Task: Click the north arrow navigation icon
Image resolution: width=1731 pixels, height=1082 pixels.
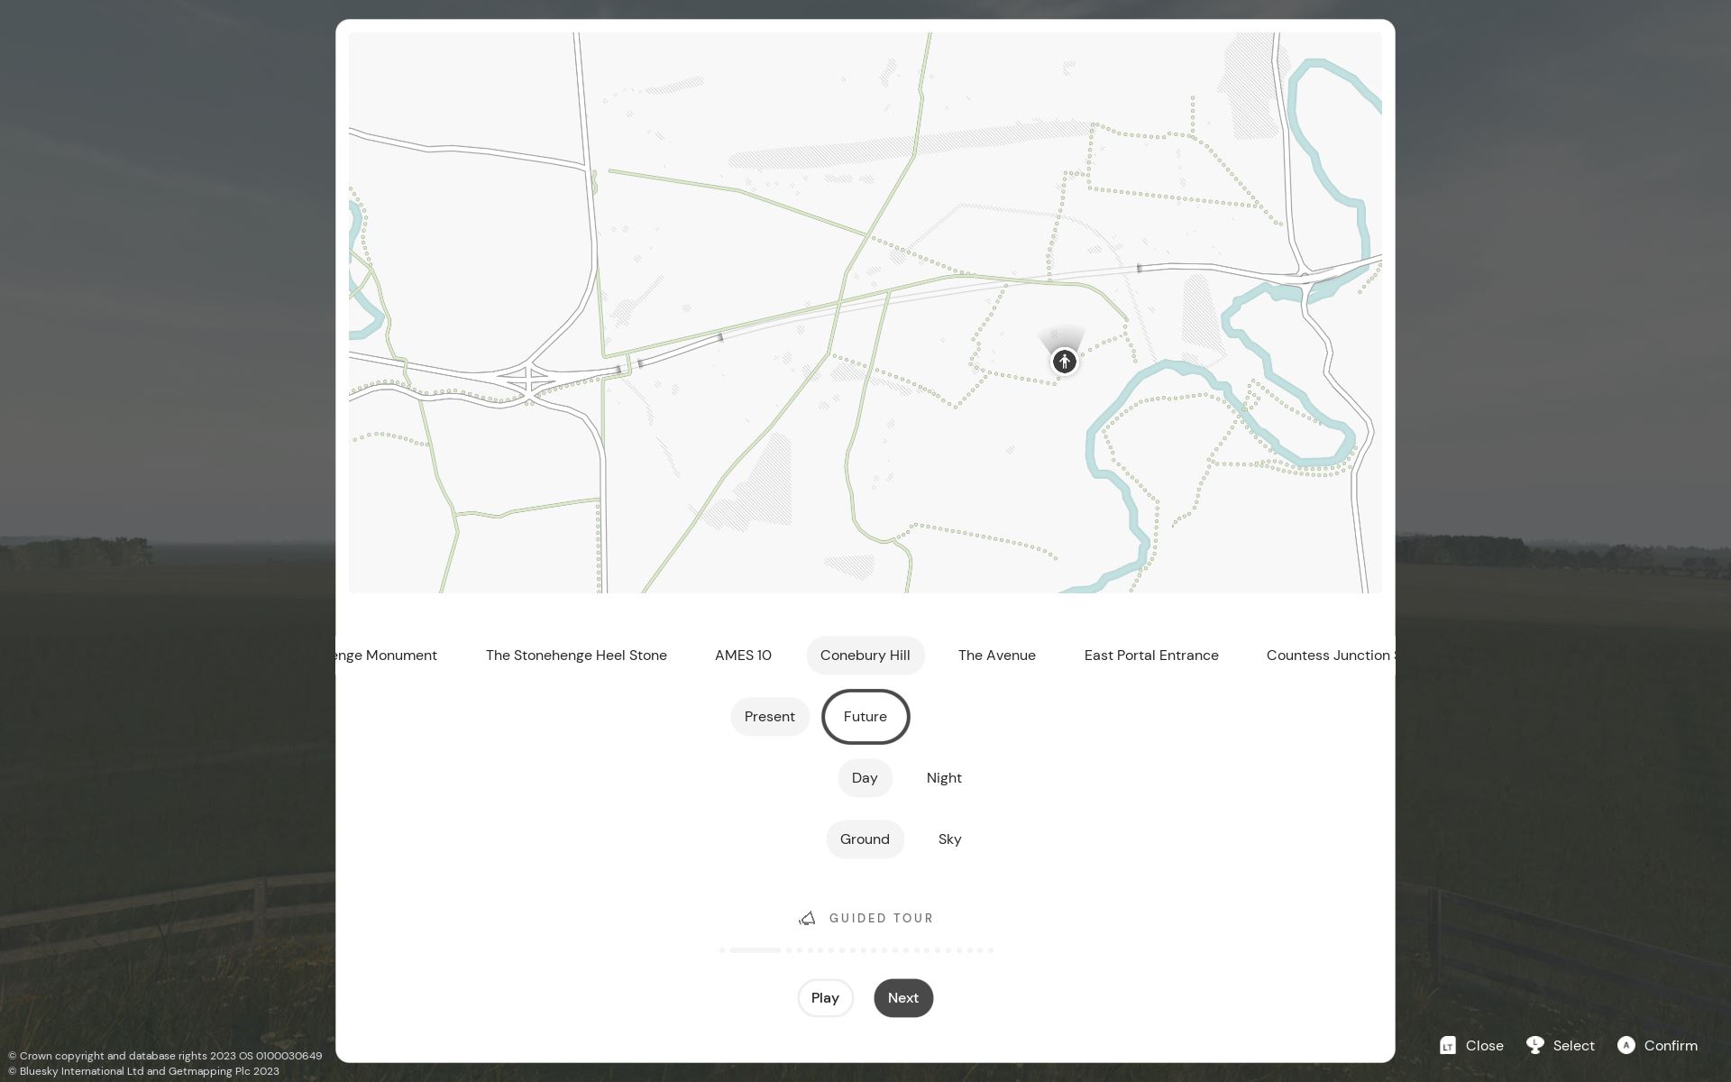Action: (1064, 362)
